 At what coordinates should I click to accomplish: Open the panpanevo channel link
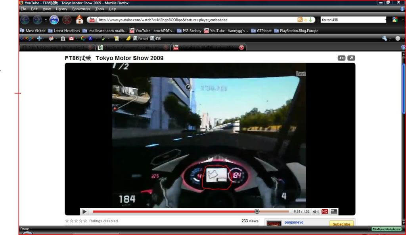point(294,222)
